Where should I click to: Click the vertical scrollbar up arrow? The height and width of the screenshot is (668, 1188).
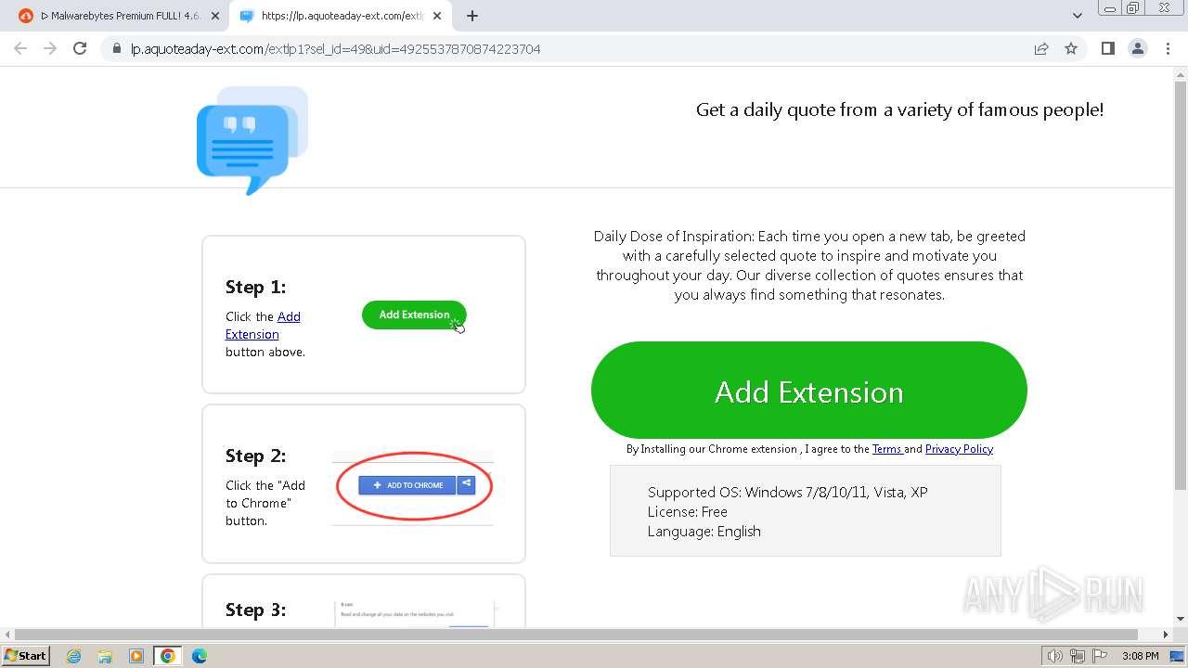[1181, 76]
